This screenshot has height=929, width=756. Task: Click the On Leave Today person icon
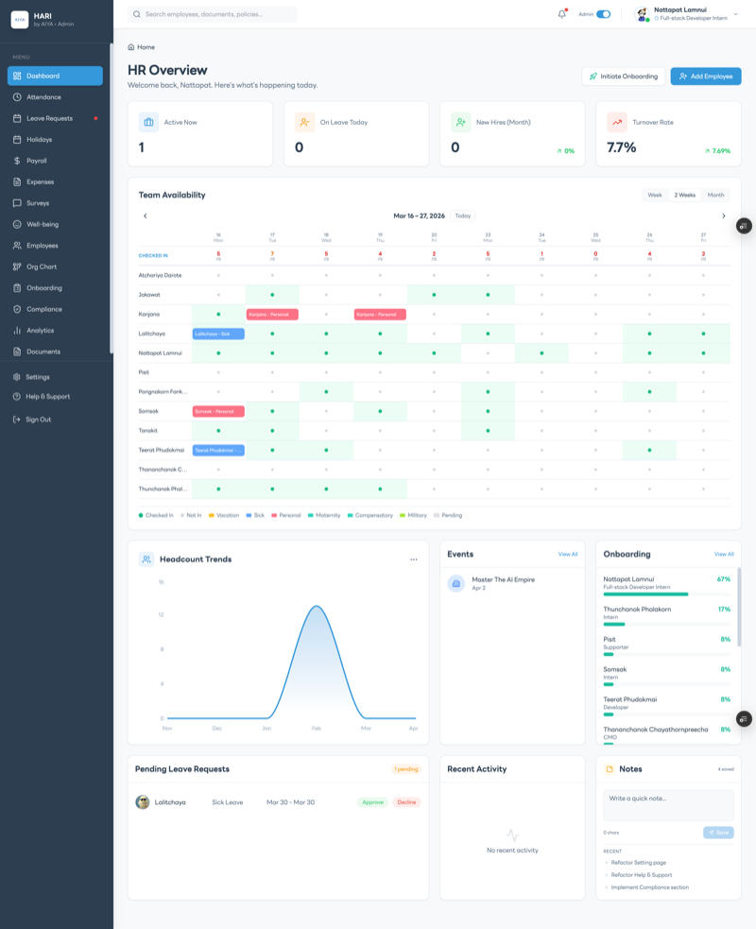tap(304, 122)
